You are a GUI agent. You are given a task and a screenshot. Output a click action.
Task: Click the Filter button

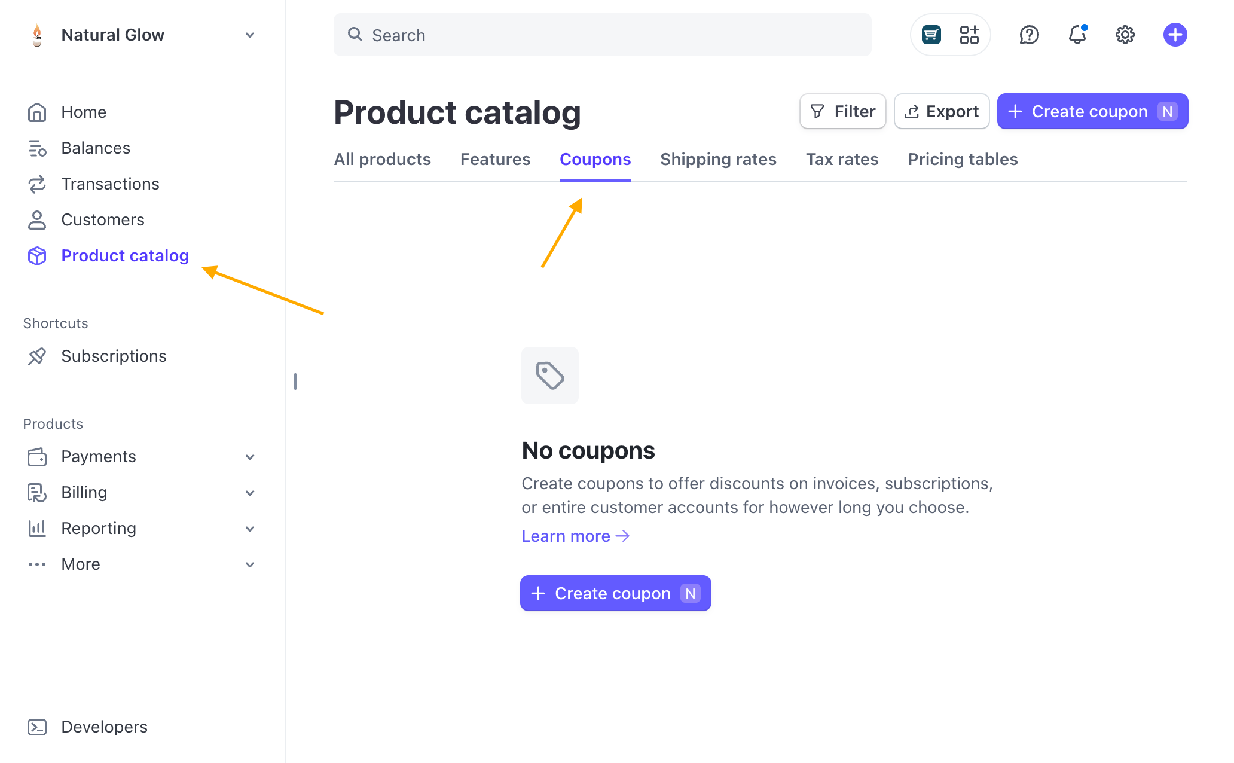point(842,112)
